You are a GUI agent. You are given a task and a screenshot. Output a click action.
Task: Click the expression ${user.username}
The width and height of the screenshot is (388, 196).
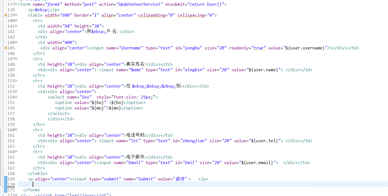pyautogui.click(x=305, y=48)
